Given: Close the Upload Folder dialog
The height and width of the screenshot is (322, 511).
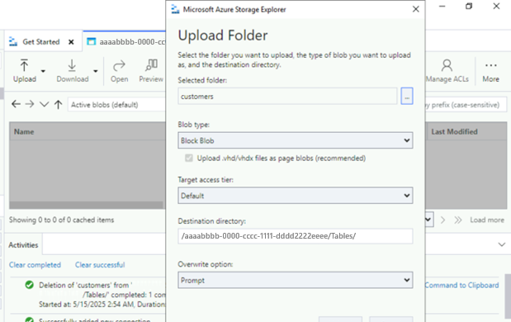Looking at the screenshot, I should [x=416, y=9].
